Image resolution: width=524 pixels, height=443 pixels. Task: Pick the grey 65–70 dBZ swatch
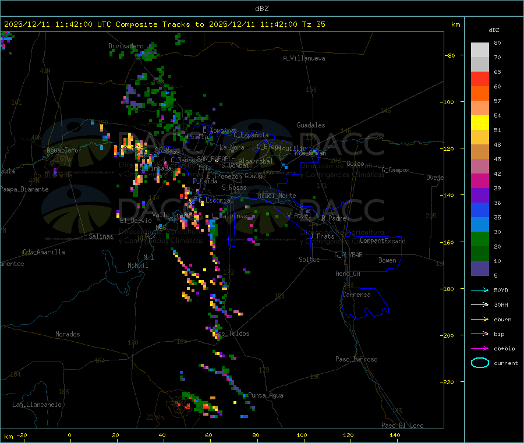pos(480,65)
